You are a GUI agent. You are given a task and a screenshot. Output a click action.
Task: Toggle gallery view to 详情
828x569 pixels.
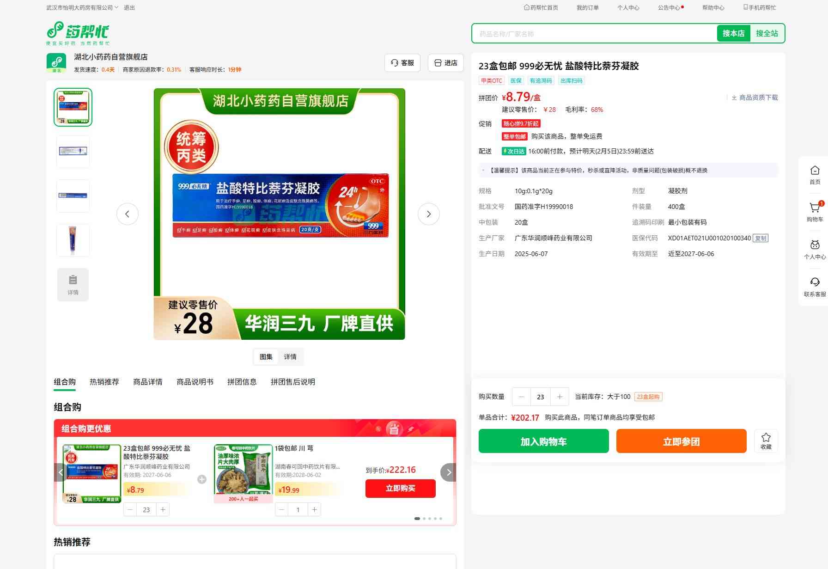pos(290,357)
